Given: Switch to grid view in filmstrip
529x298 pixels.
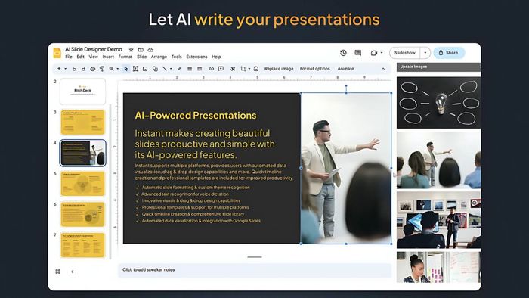Looking at the screenshot, I should pos(57,272).
